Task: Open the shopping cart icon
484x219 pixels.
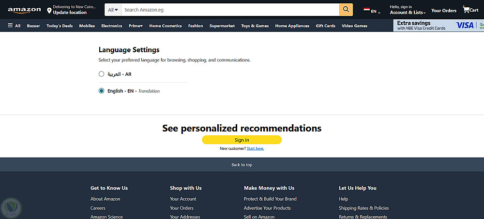Action: [466, 9]
